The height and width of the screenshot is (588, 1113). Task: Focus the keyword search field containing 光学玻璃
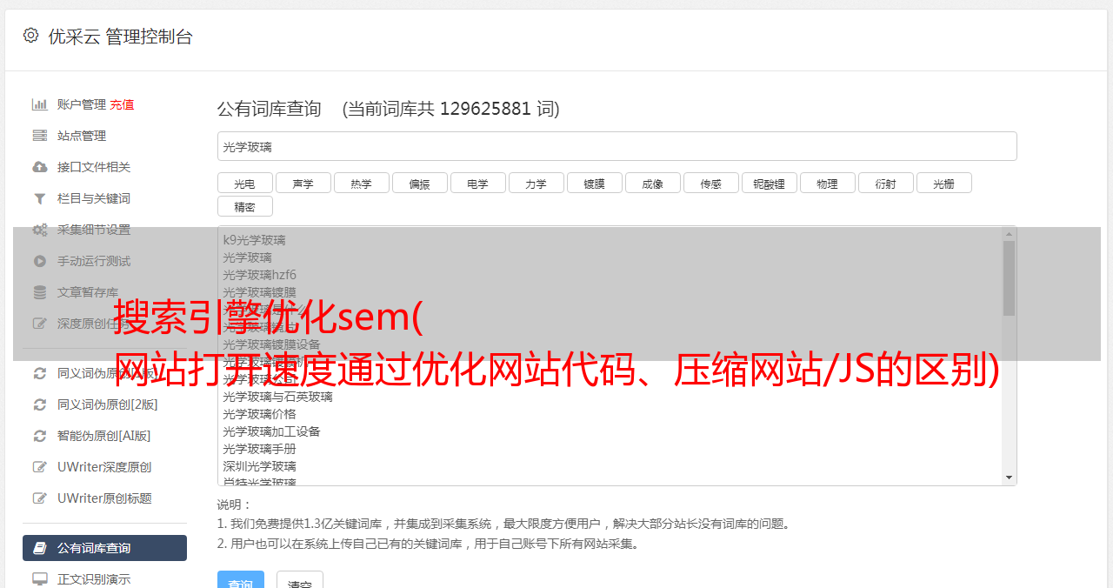coord(616,146)
